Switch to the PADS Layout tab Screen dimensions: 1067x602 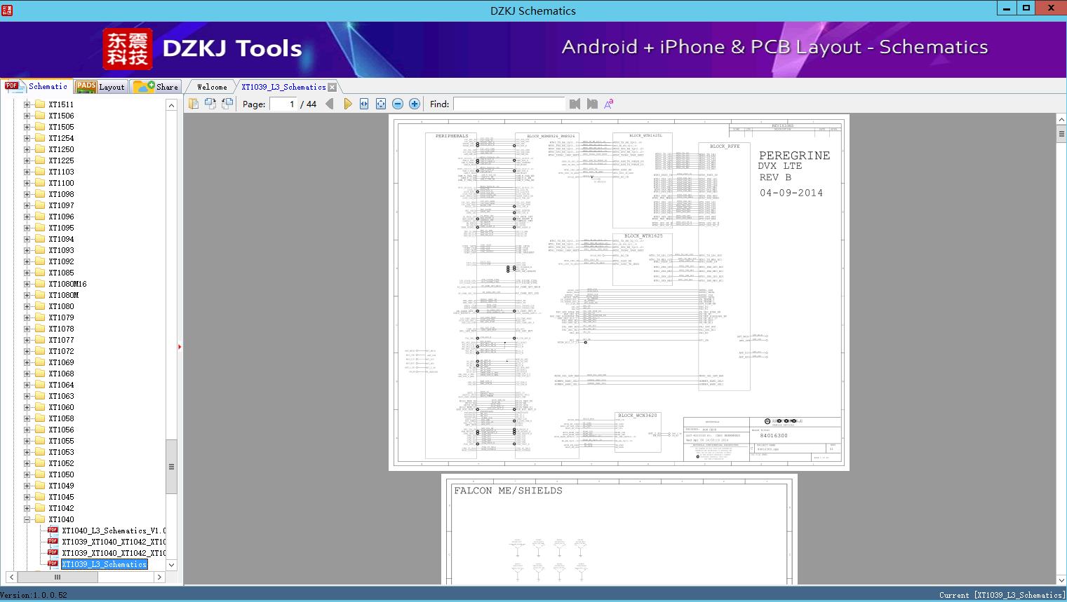click(100, 87)
